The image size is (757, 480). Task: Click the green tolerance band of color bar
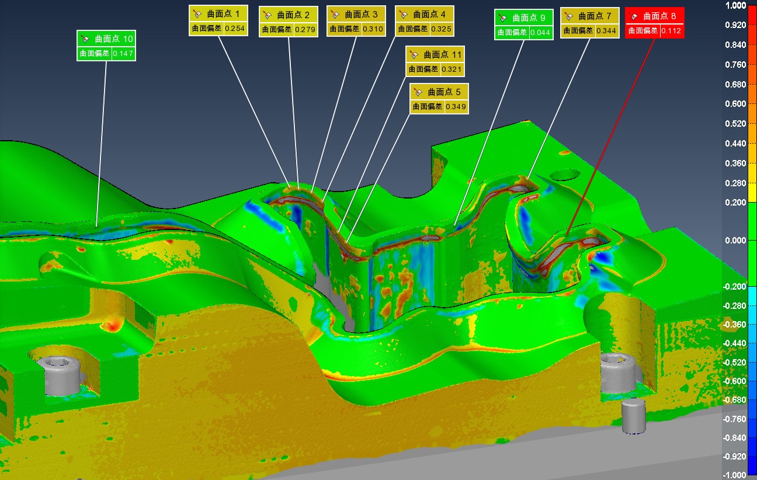[752, 244]
